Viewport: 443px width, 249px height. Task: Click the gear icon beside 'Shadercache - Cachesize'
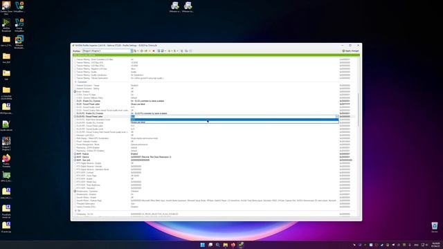(75, 191)
